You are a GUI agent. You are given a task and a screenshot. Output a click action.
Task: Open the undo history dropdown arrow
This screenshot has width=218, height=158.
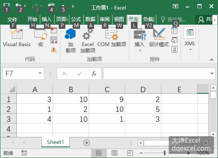25,6
